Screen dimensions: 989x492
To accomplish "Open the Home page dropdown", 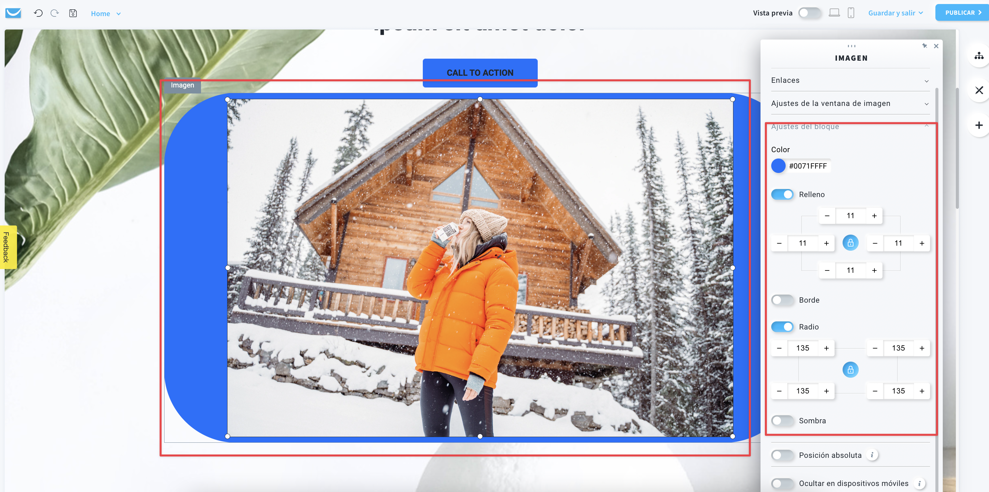I will (x=106, y=13).
